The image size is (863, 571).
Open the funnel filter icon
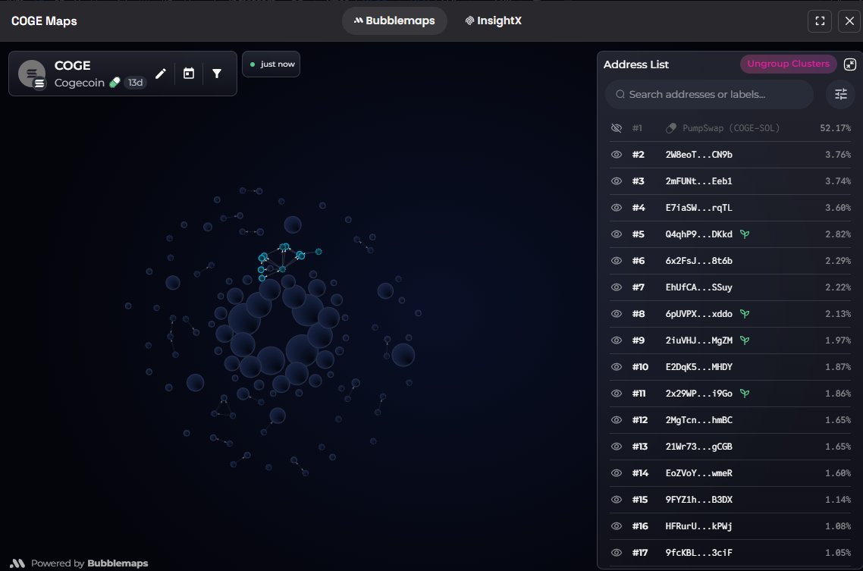[x=217, y=73]
